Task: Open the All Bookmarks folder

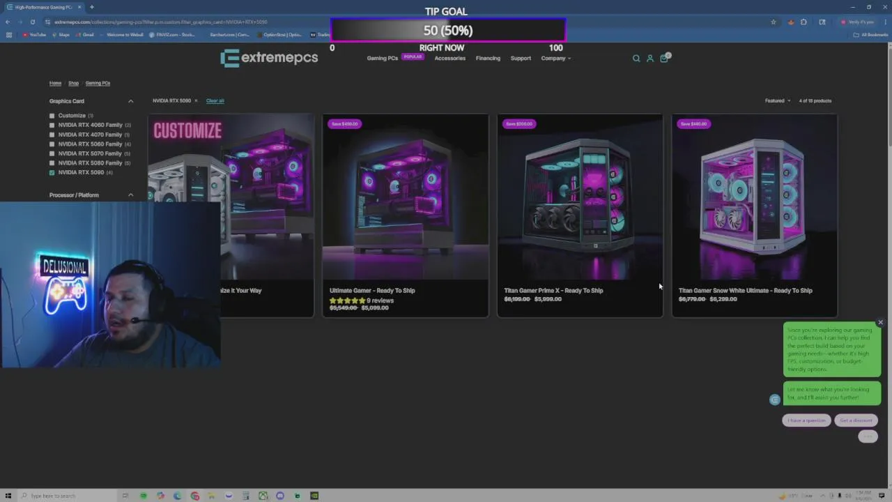Action: 871,34
